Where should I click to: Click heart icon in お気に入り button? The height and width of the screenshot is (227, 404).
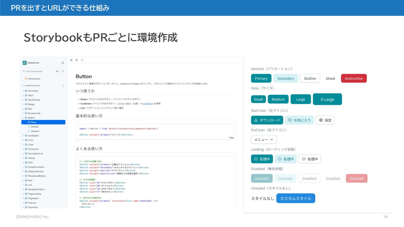(290, 120)
